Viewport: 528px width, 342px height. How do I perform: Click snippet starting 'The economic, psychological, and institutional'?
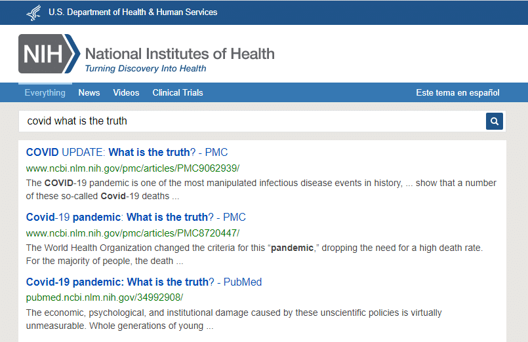pyautogui.click(x=234, y=319)
